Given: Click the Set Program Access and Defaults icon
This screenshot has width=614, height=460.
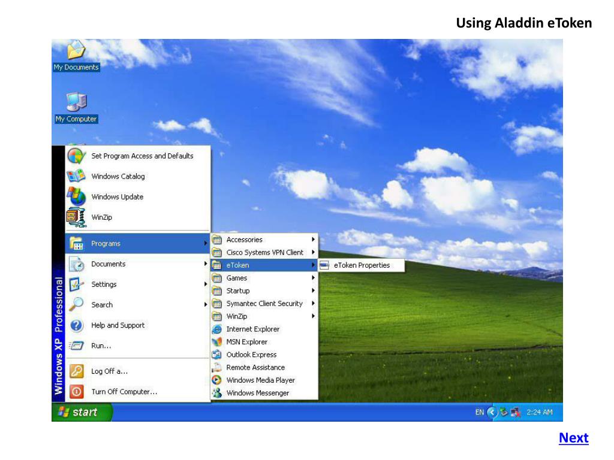Looking at the screenshot, I should pyautogui.click(x=76, y=156).
